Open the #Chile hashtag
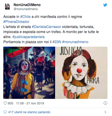This screenshot has height=116, width=112. pos(25,17)
